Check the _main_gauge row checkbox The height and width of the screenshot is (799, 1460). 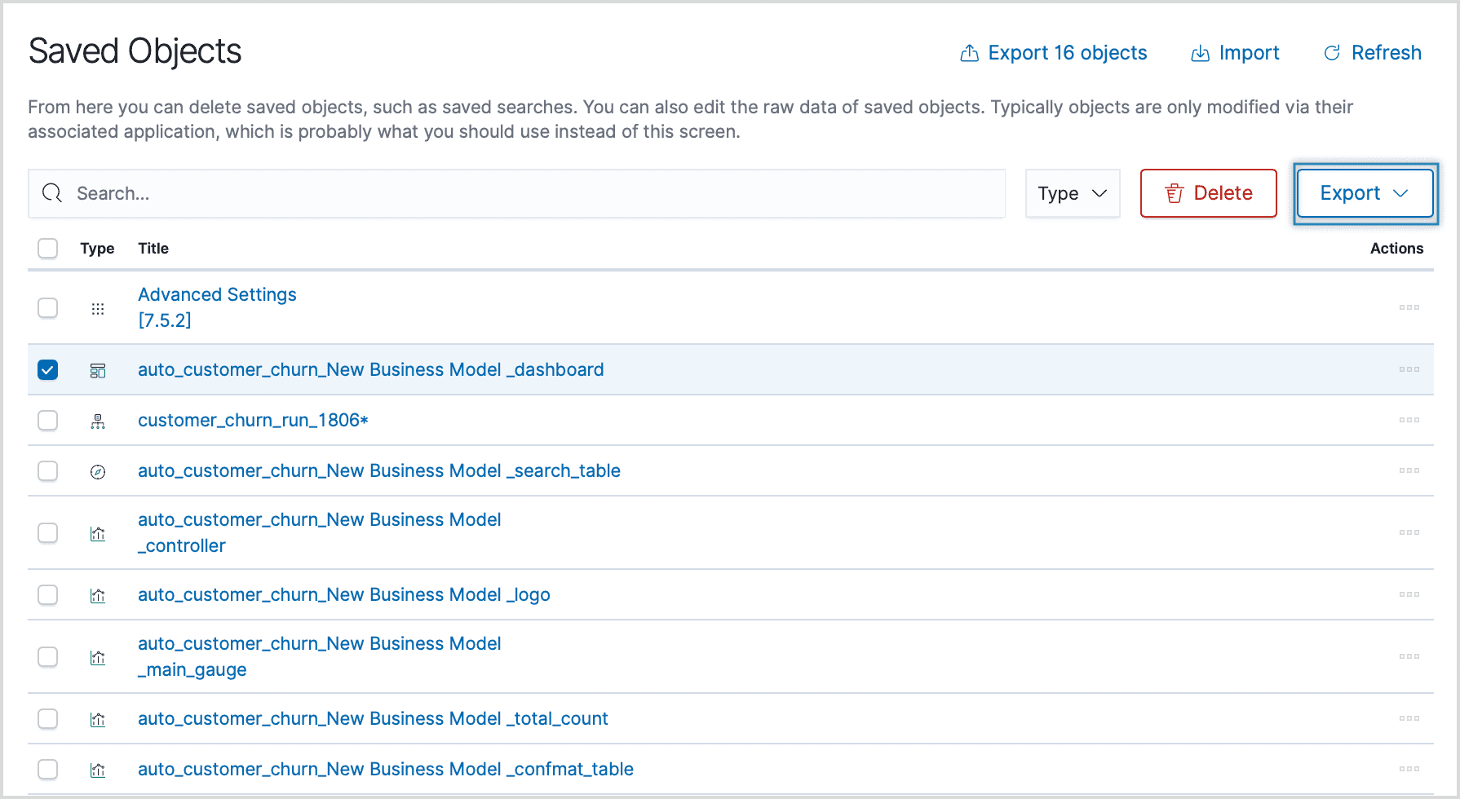click(48, 656)
